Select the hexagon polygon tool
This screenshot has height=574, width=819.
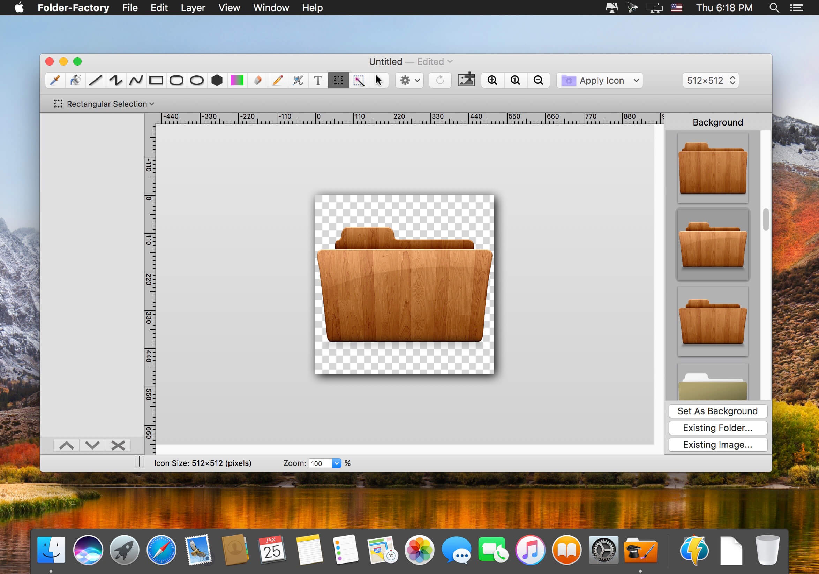point(217,80)
